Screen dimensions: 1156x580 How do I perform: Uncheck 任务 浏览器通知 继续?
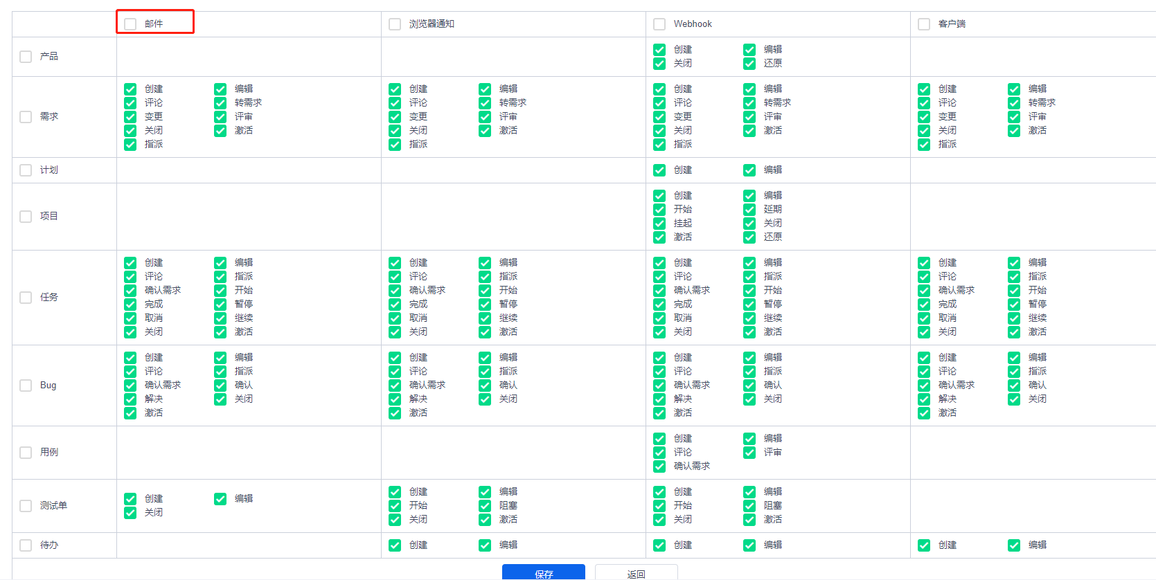[485, 318]
